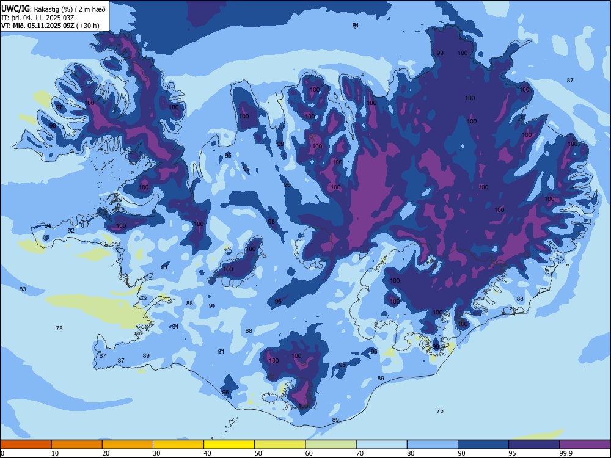Click the valid time 'VT: Mið. 05.11.2025 09Z'
This screenshot has width=611, height=458.
[38, 26]
